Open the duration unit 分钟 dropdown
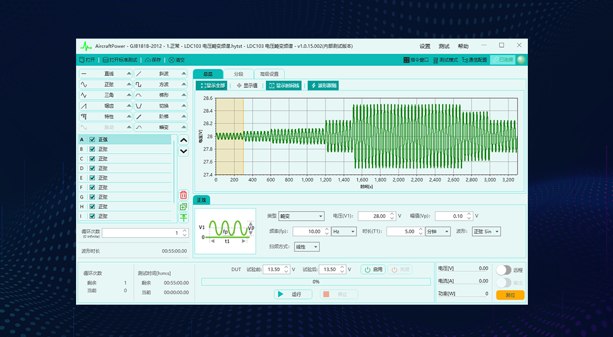This screenshot has height=337, width=613. tap(438, 231)
